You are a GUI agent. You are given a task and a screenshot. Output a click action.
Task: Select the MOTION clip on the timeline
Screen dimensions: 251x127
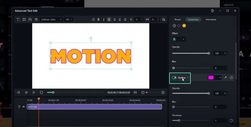(x=94, y=107)
